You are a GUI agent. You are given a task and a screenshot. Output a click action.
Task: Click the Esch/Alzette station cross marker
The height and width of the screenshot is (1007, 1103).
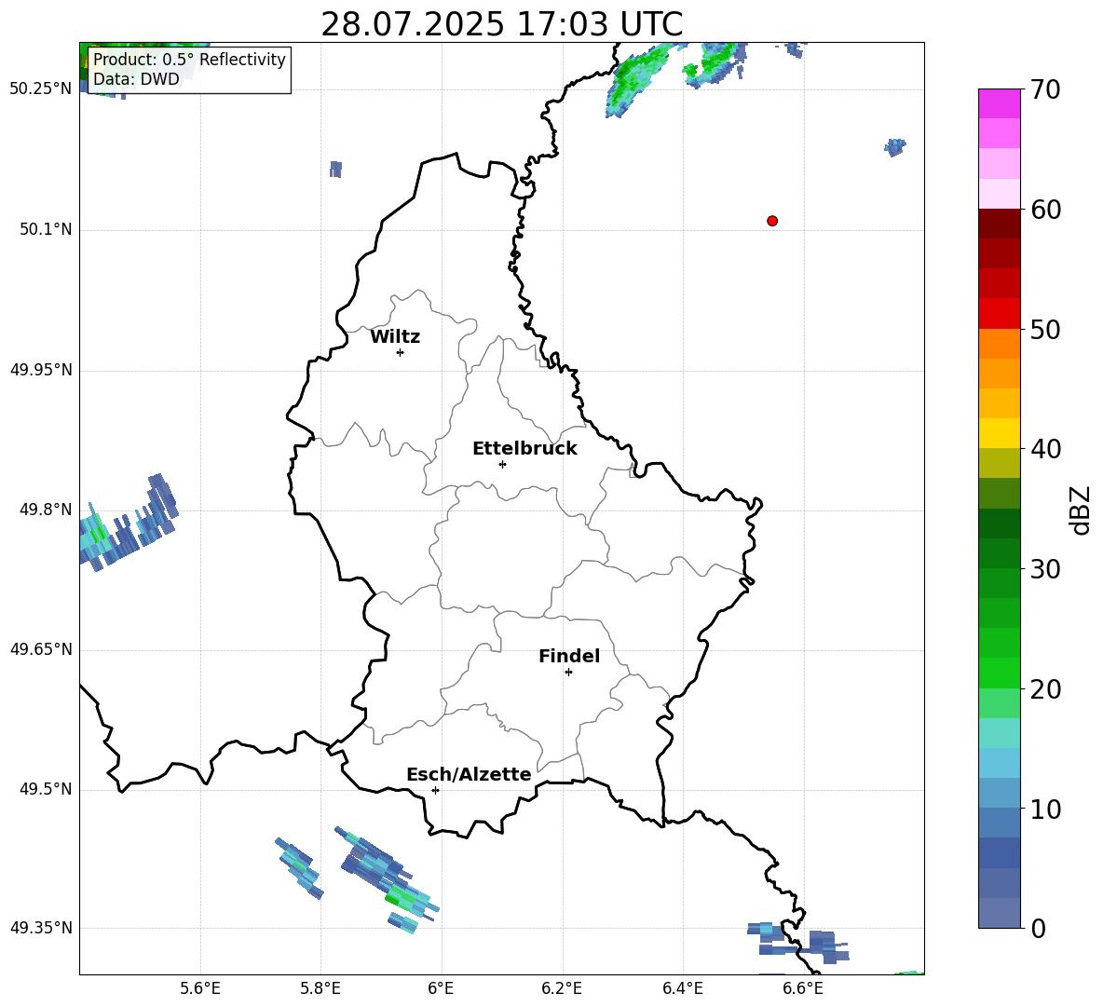pos(435,790)
